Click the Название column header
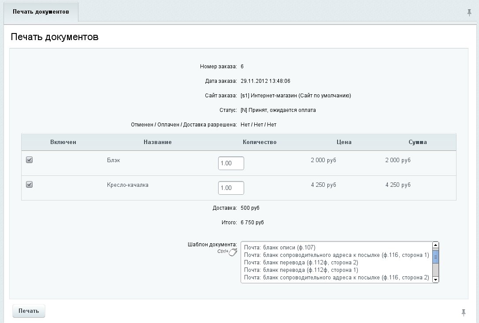The height and width of the screenshot is (323, 479). click(x=157, y=142)
